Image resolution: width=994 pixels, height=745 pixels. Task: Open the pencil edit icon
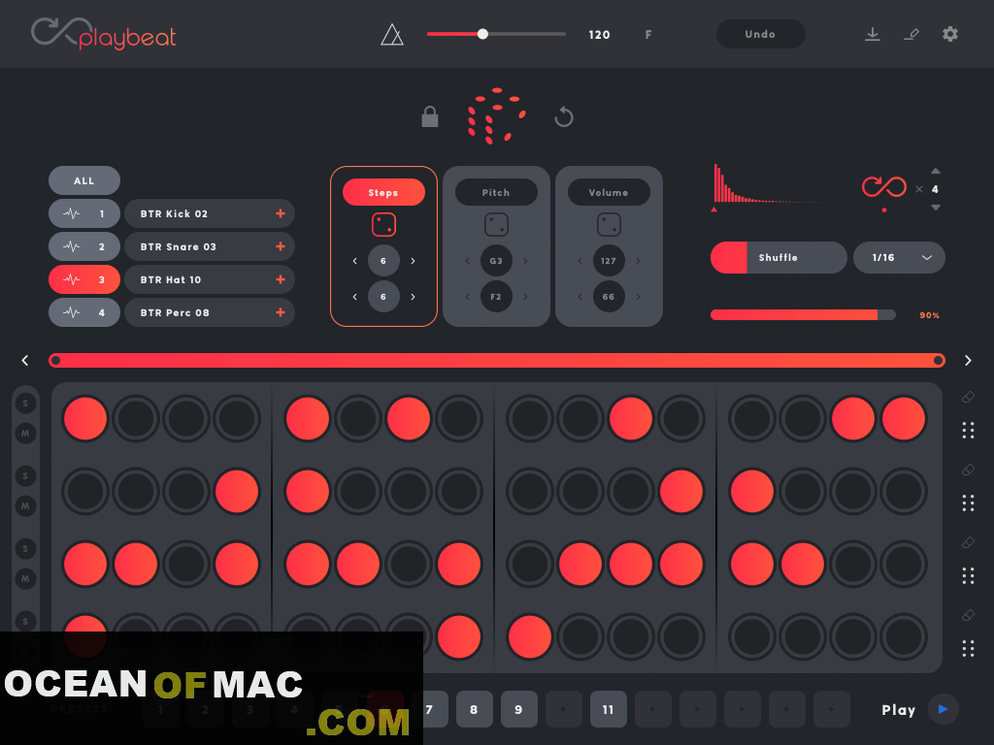[911, 34]
